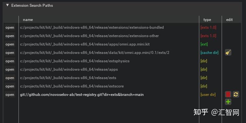Select the edit column header
The image size is (246, 123).
coord(229,20)
